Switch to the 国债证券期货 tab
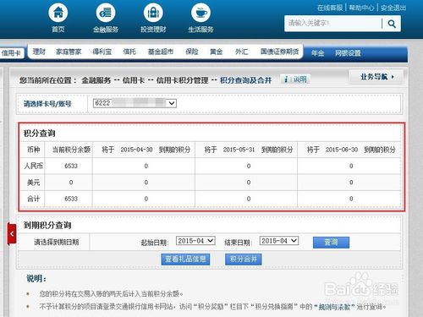Viewport: 423px width, 317px height. pos(279,52)
